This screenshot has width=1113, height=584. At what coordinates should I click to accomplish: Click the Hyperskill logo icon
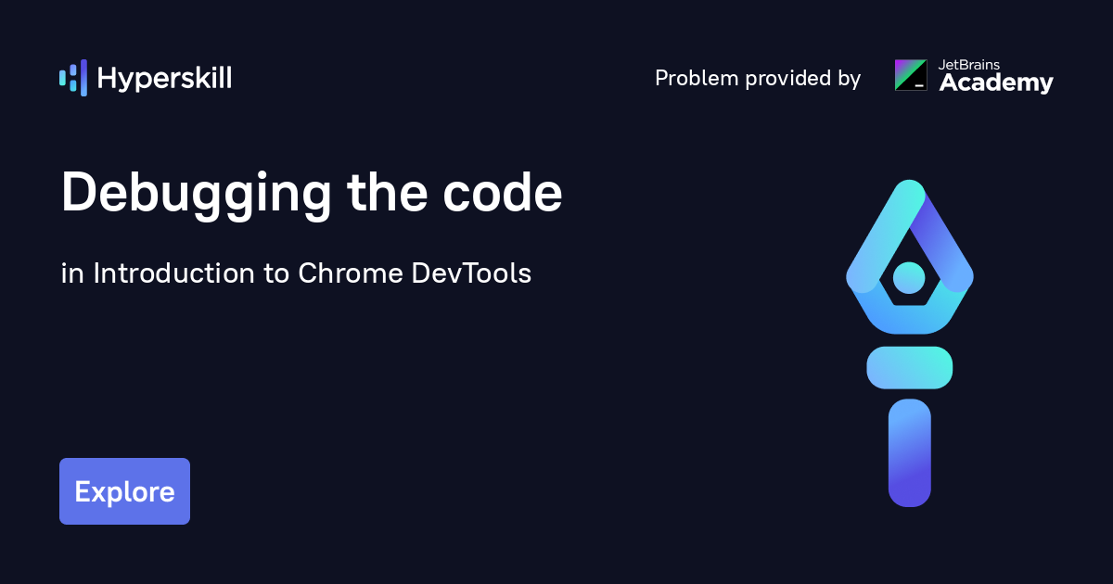tap(73, 78)
